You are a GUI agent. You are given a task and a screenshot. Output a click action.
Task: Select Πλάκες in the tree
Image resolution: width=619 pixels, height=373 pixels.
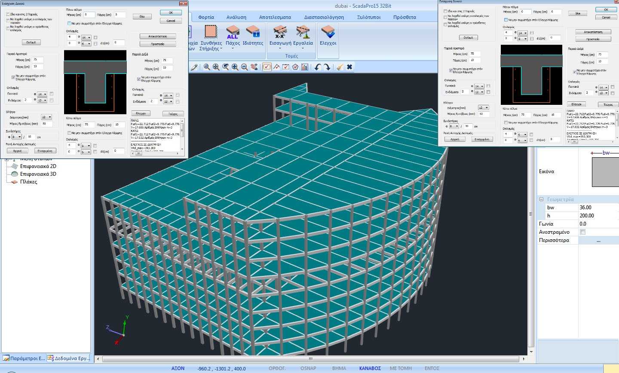(29, 182)
